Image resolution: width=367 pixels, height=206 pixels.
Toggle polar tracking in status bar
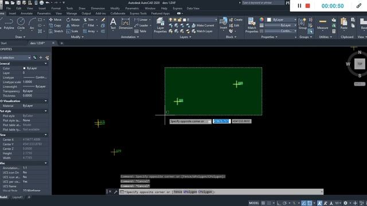[284, 203]
